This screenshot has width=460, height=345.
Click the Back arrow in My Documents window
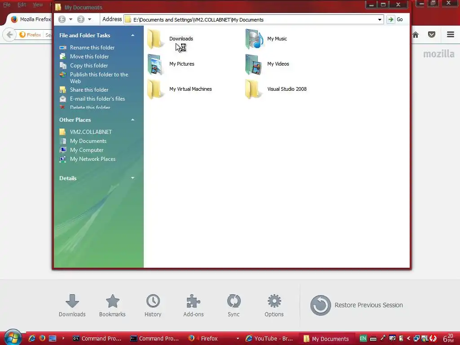point(62,19)
